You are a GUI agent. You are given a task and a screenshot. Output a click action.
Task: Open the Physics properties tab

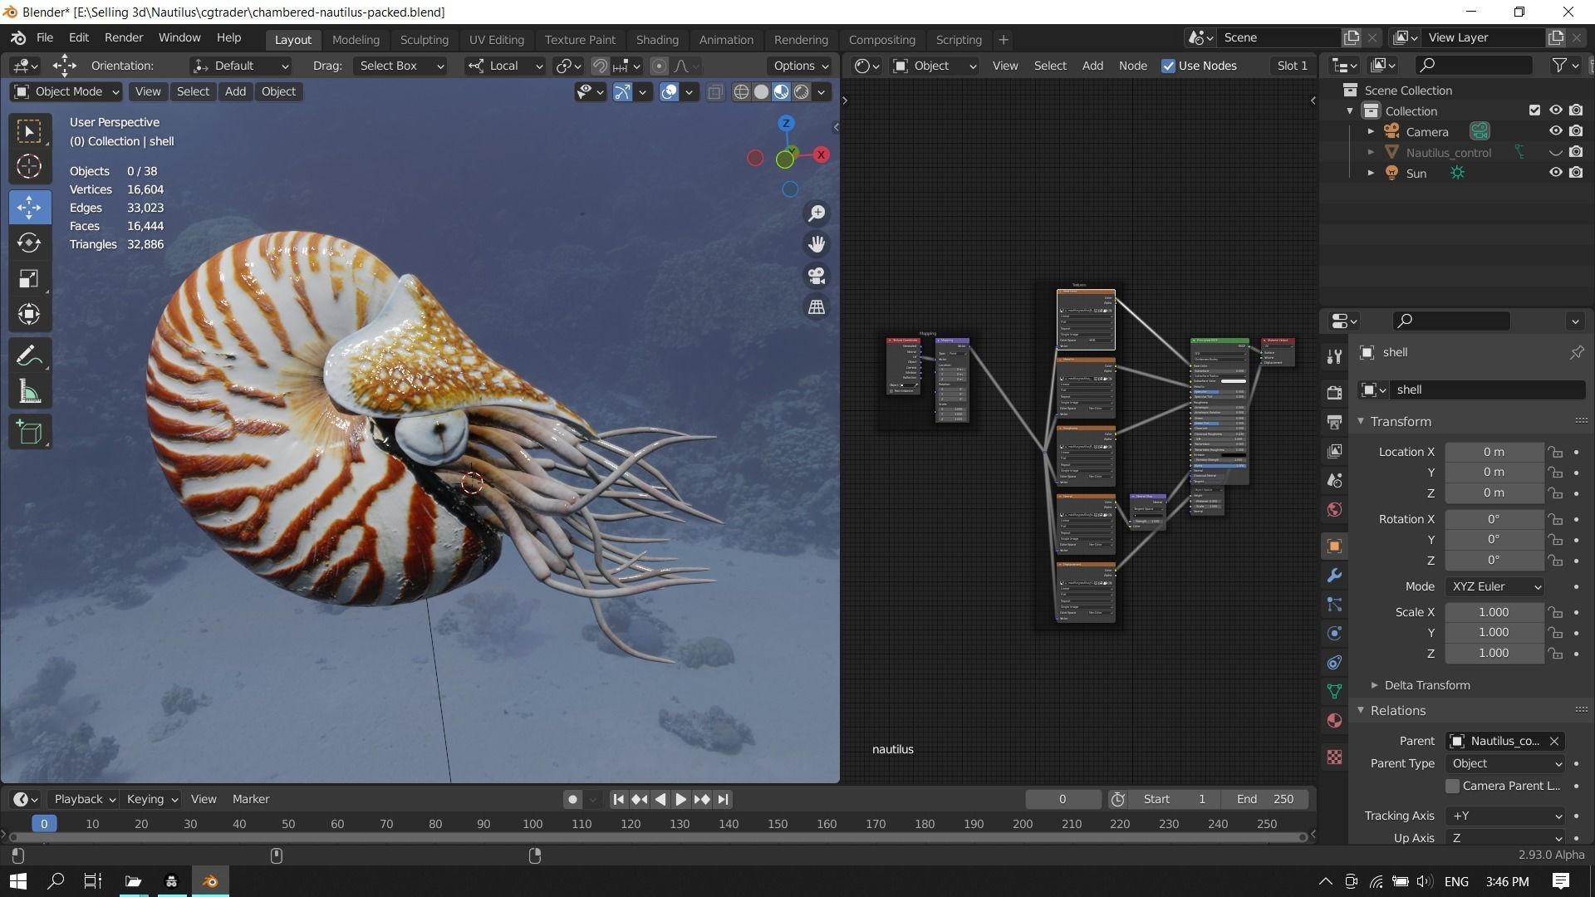tap(1334, 633)
